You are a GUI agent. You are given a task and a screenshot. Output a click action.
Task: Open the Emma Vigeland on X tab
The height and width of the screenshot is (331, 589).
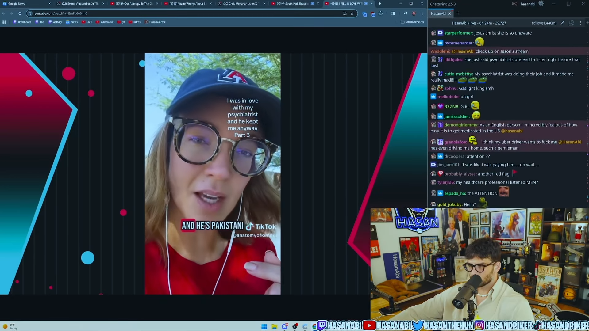[80, 4]
